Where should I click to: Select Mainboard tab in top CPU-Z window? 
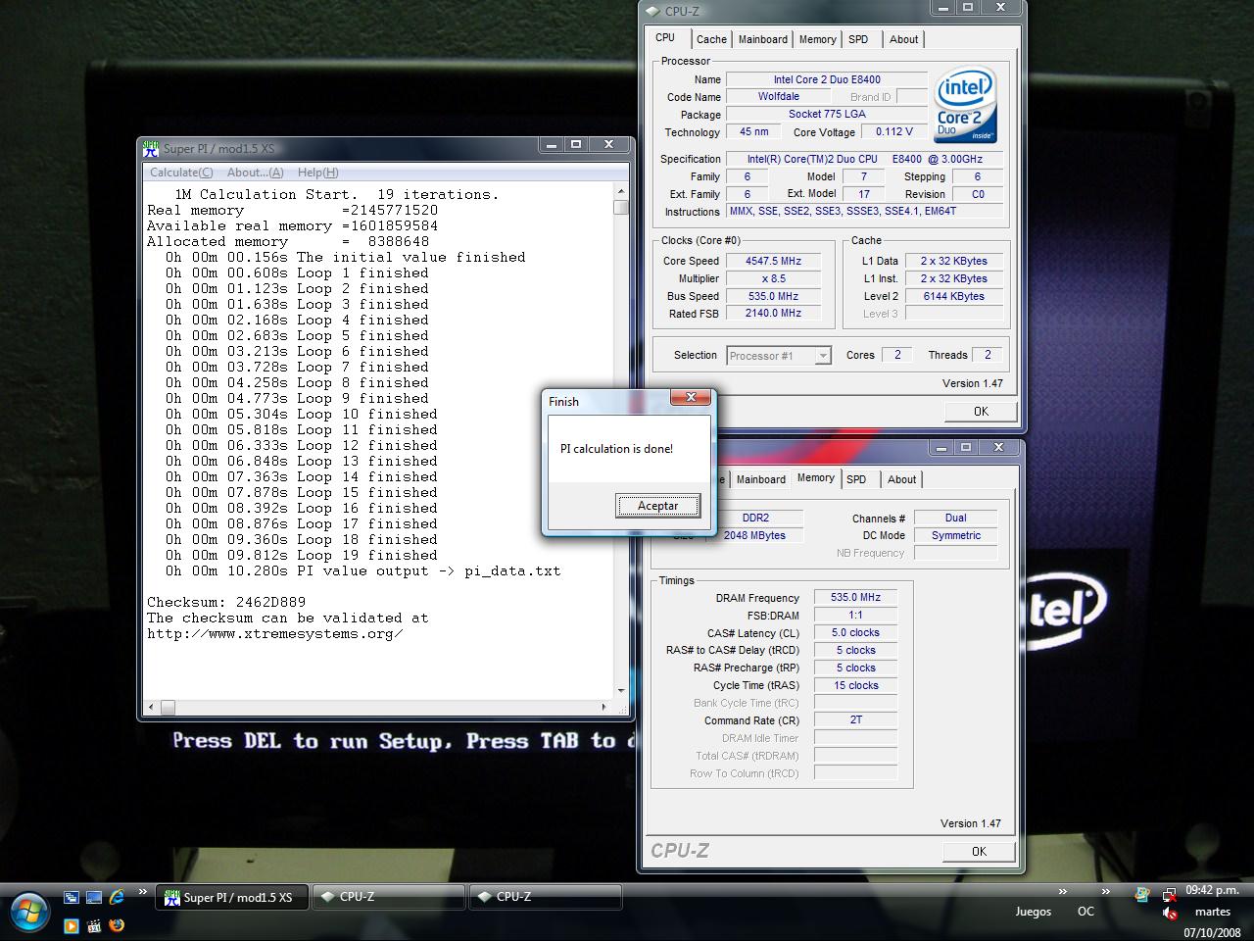[763, 39]
